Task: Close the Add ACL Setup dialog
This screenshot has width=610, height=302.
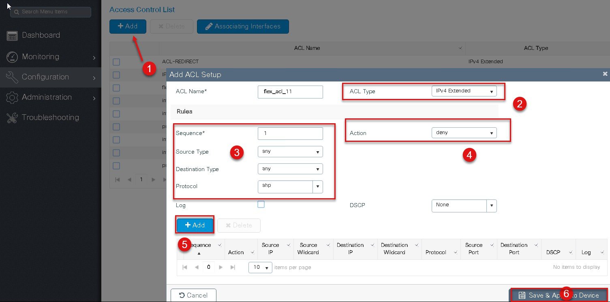Action: pos(605,74)
